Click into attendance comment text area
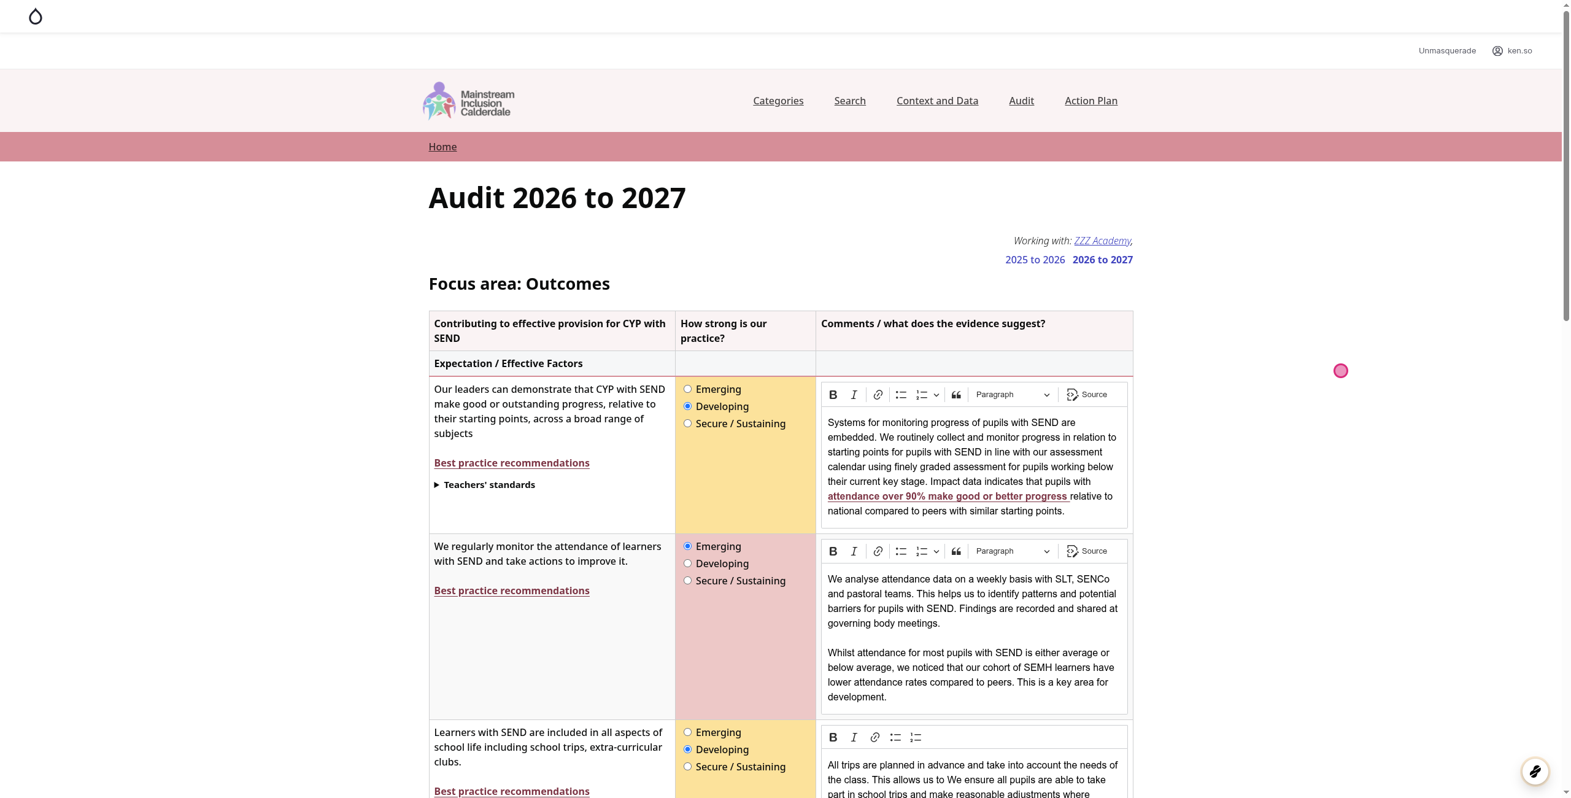The width and height of the screenshot is (1571, 798). point(974,638)
